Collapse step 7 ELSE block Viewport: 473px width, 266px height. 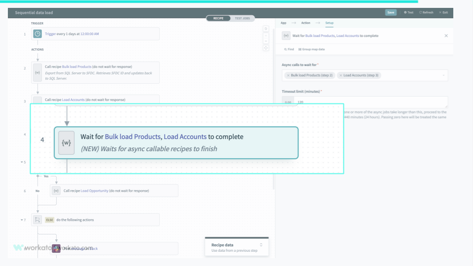(x=22, y=220)
